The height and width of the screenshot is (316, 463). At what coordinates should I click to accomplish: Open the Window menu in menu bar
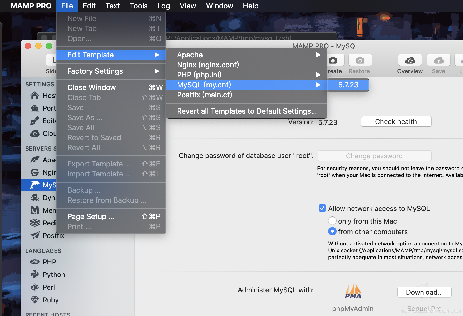(219, 6)
